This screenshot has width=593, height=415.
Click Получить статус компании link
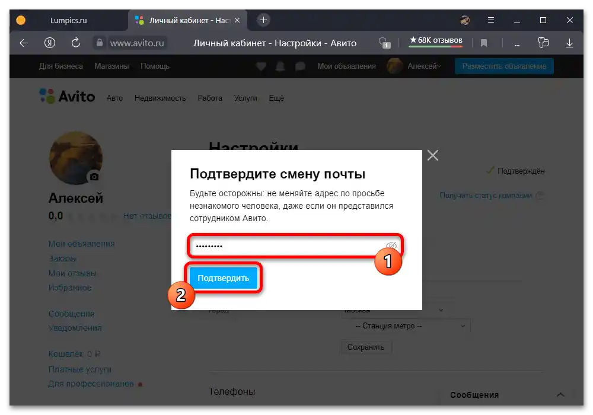(486, 196)
